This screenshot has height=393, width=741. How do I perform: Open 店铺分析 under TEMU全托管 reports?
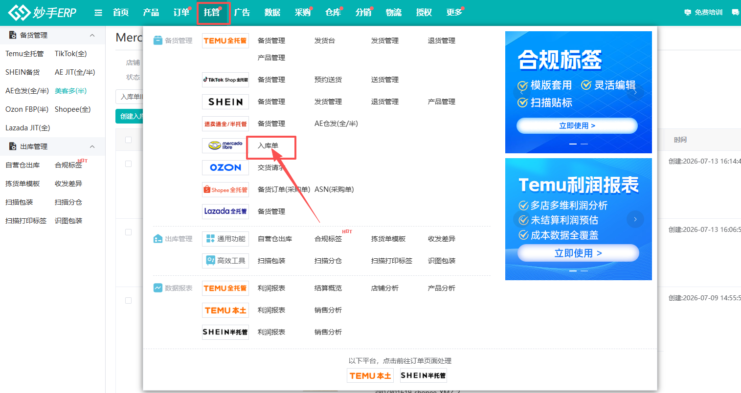[385, 288]
